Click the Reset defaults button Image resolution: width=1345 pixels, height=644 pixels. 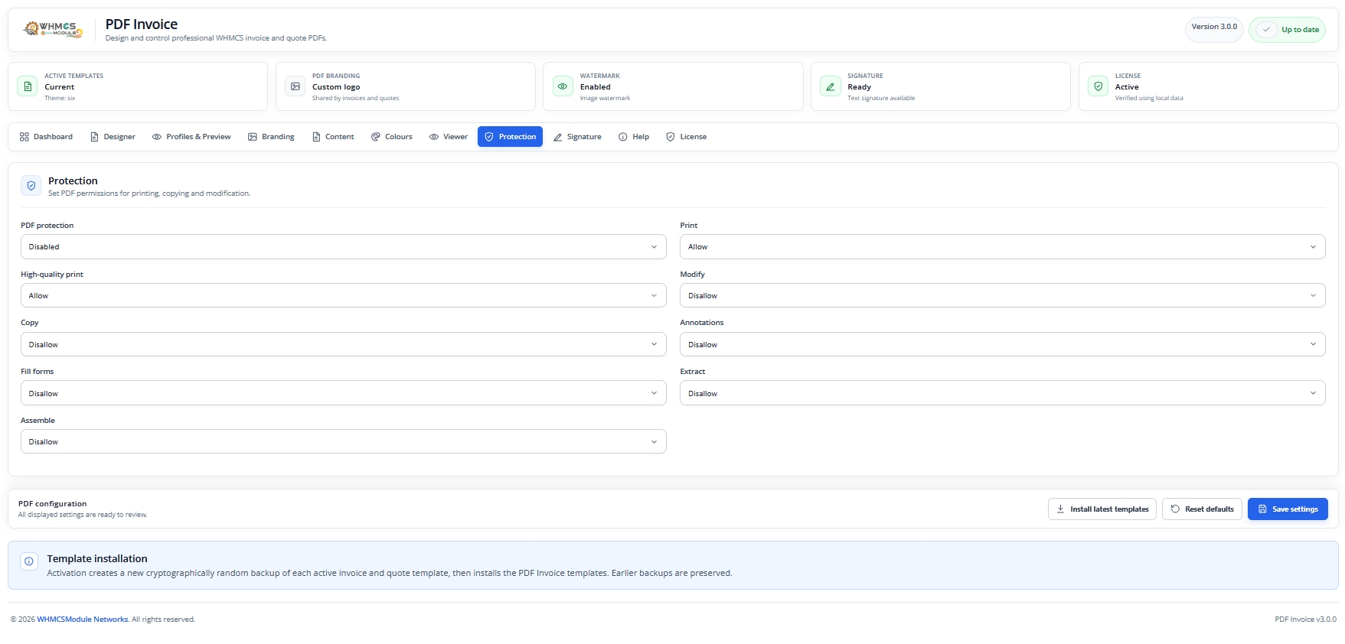[x=1202, y=509]
